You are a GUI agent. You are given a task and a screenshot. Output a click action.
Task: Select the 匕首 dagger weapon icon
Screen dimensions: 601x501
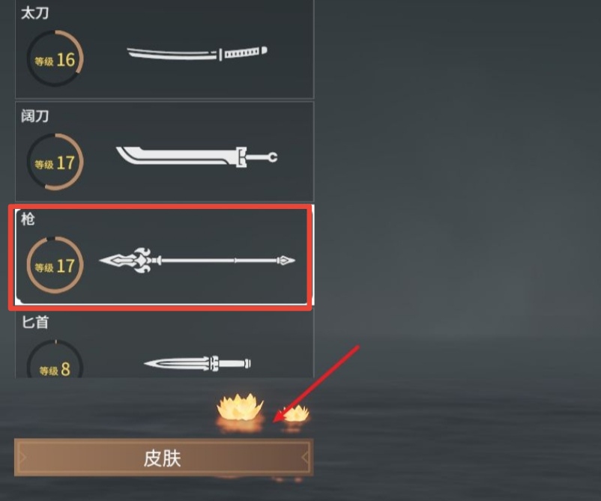pyautogui.click(x=197, y=362)
